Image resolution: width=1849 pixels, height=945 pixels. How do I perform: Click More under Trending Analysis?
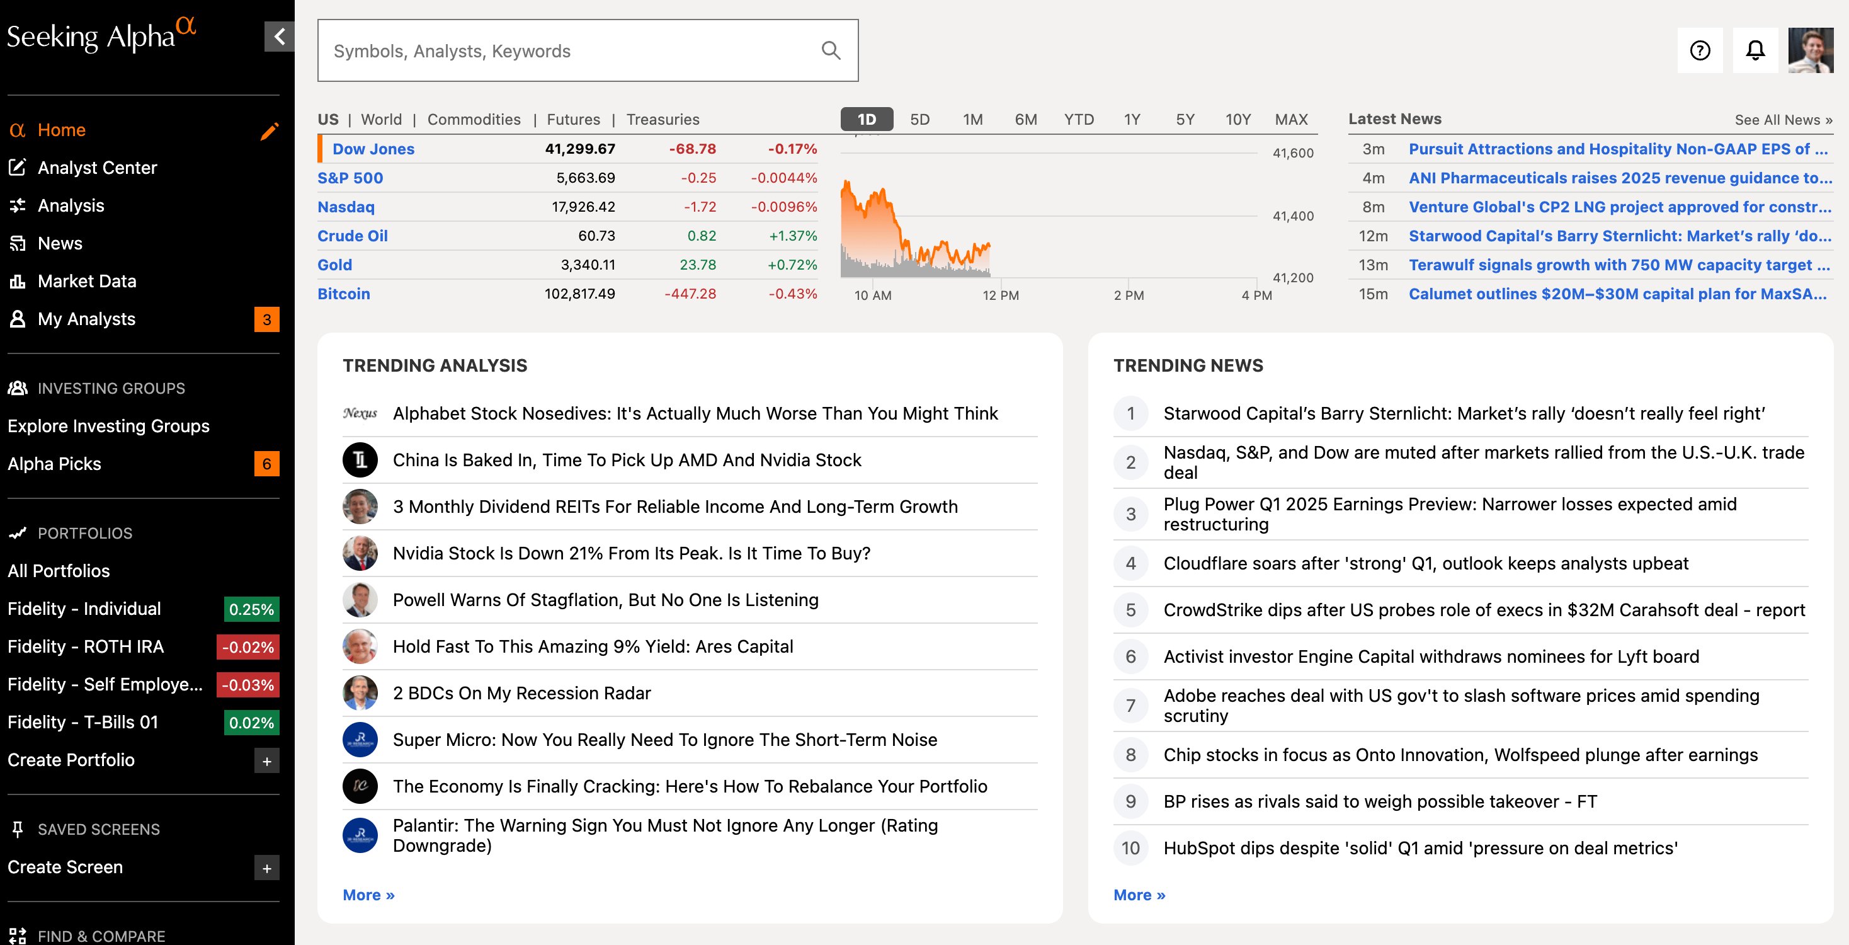coord(368,895)
